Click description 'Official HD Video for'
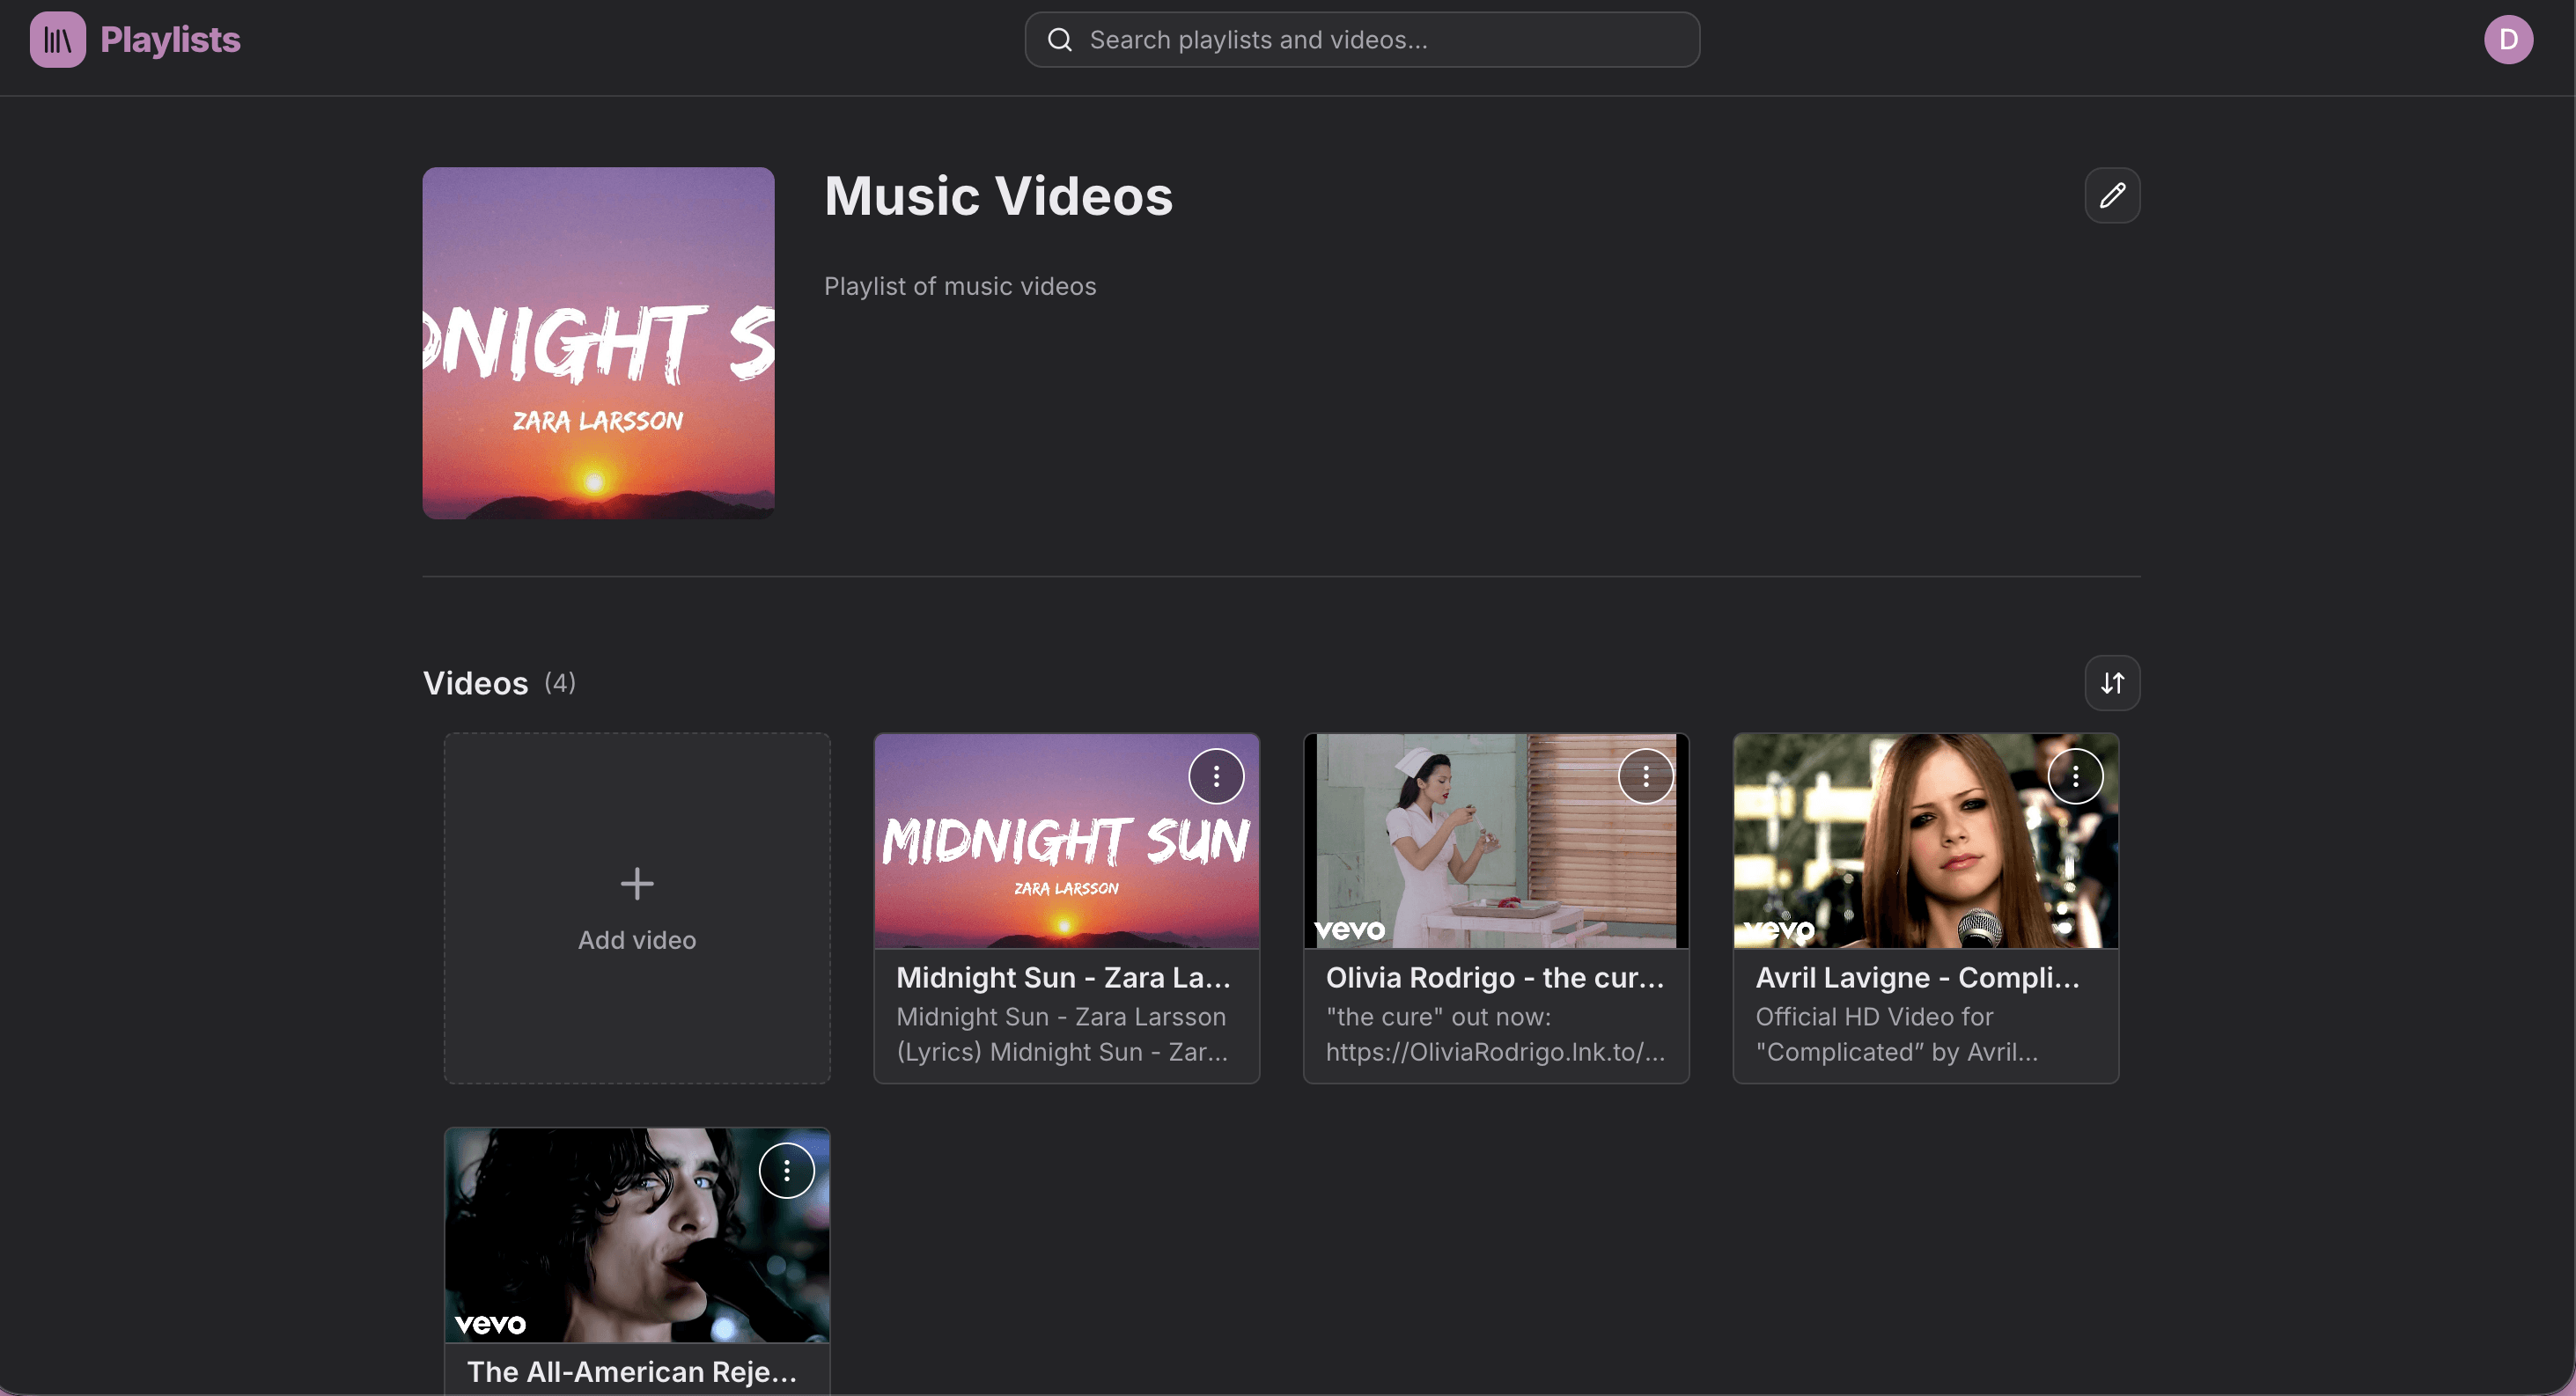This screenshot has height=1396, width=2576. coord(1875,1017)
